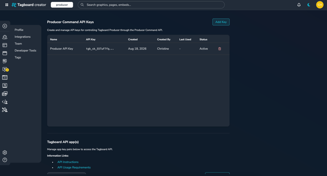327x176 pixels.
Task: Delete the Producer API Key row
Action: coord(220,49)
